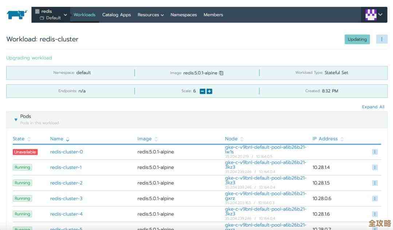Viewport: 393px width, 230px height.
Task: Click the Expand All link
Action: click(373, 107)
